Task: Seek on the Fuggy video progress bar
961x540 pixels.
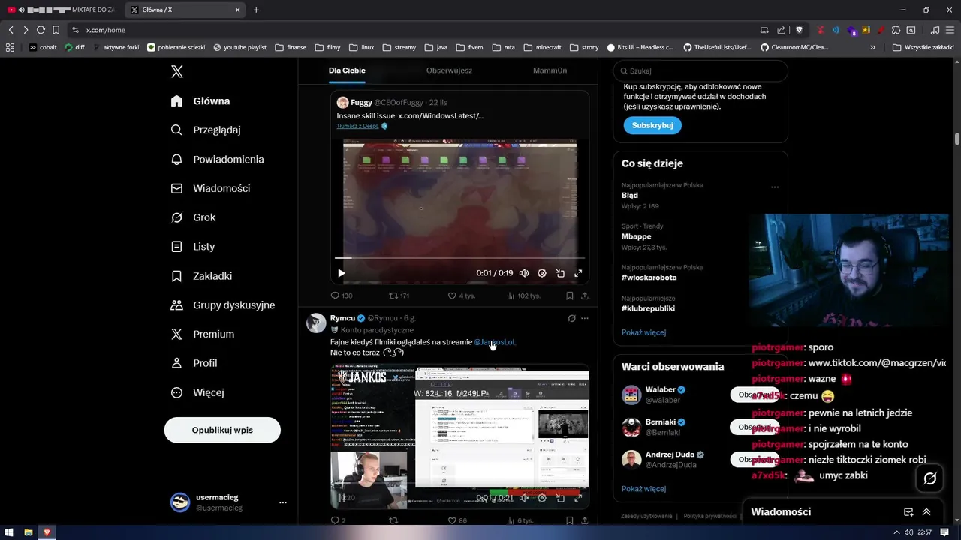Action: pyautogui.click(x=459, y=258)
